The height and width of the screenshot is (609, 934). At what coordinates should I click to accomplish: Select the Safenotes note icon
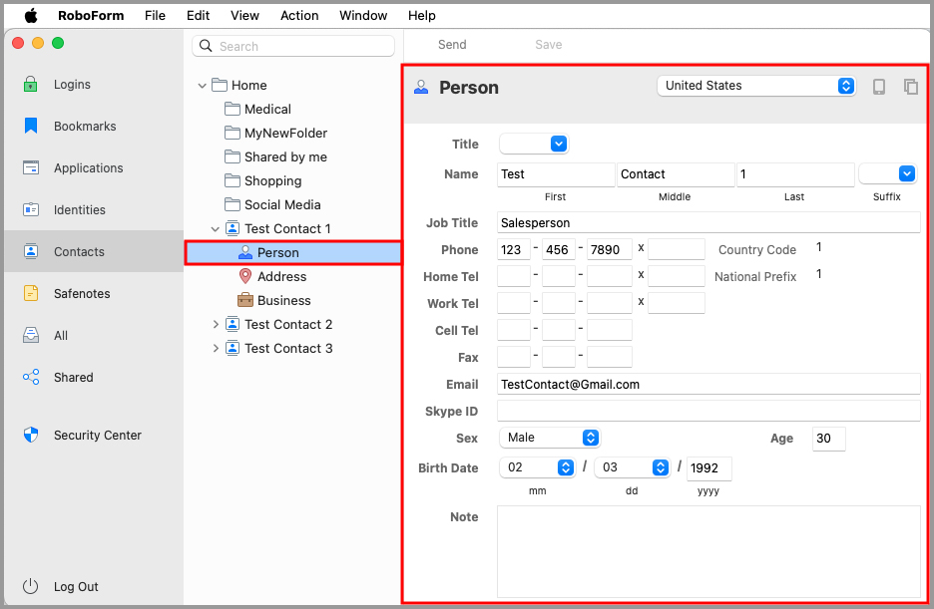(x=31, y=294)
